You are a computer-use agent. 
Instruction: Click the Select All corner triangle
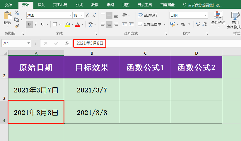[x=6, y=53]
